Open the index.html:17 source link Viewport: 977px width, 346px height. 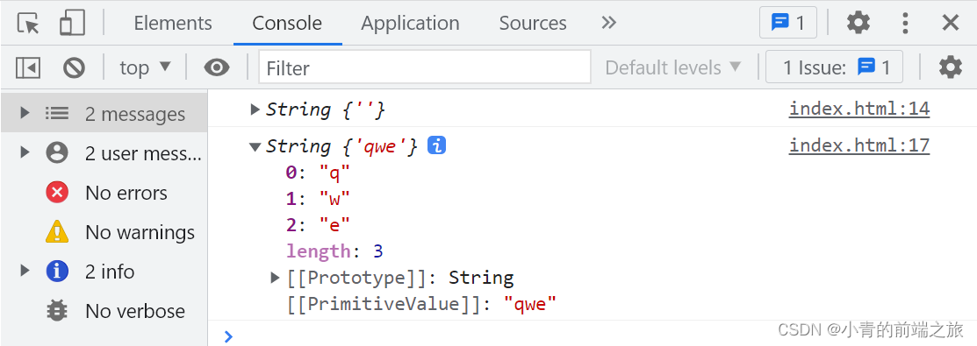pos(859,145)
